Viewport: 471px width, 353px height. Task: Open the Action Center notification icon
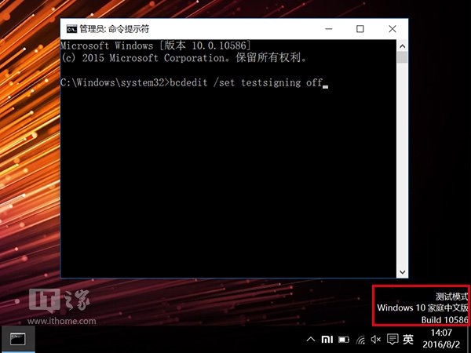[x=392, y=340]
